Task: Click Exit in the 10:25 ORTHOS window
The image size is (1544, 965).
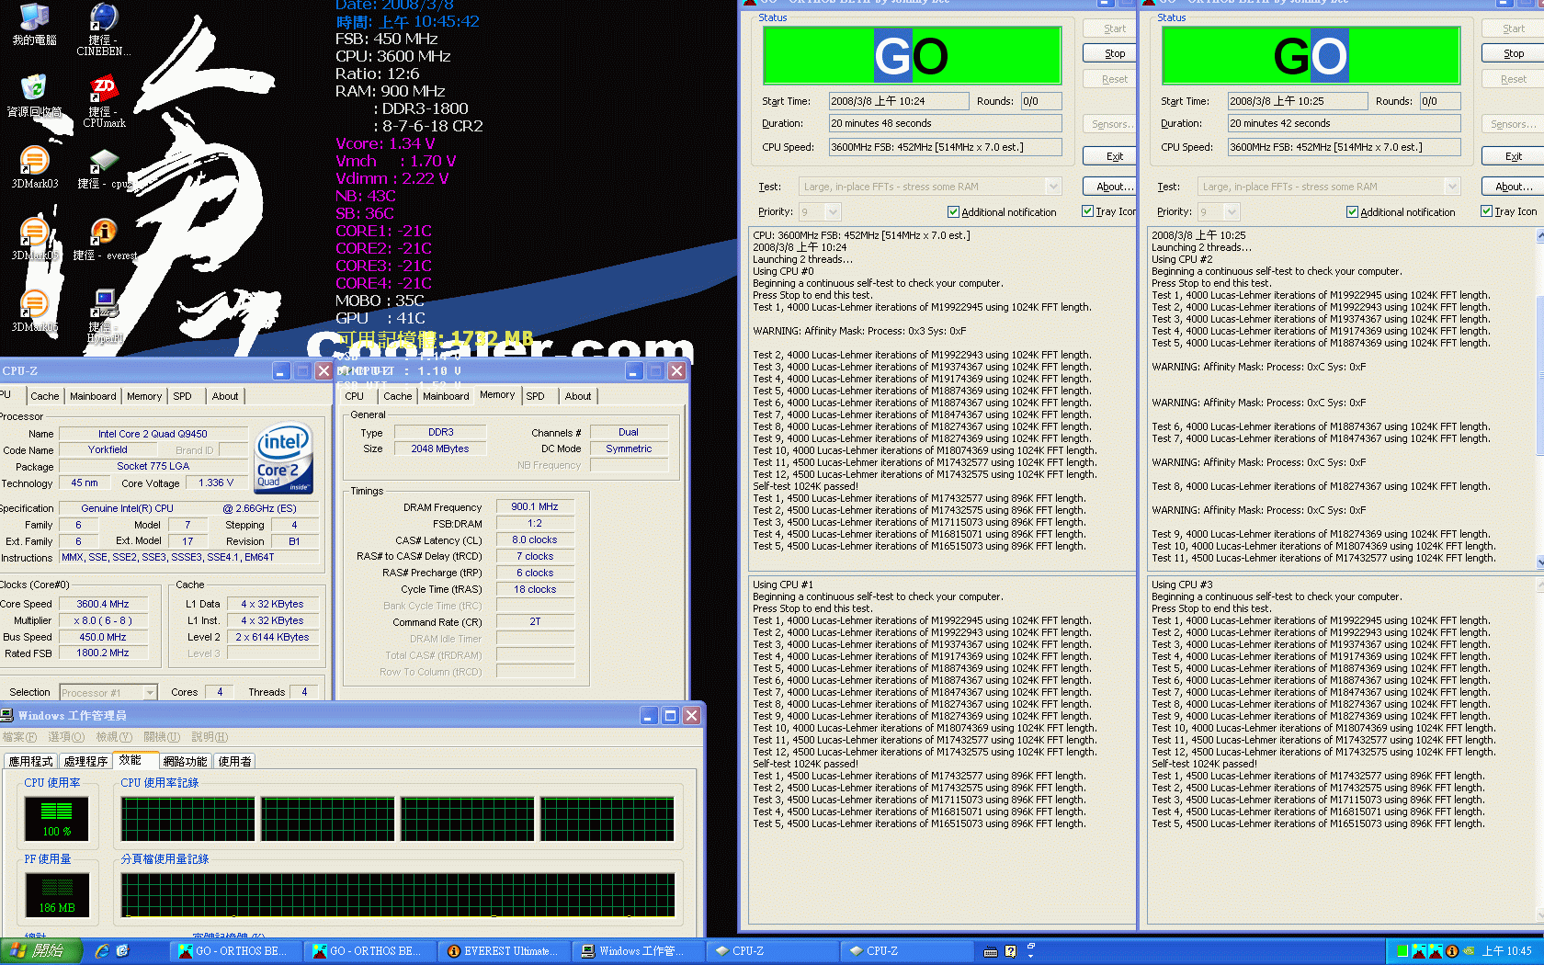Action: pos(1513,156)
